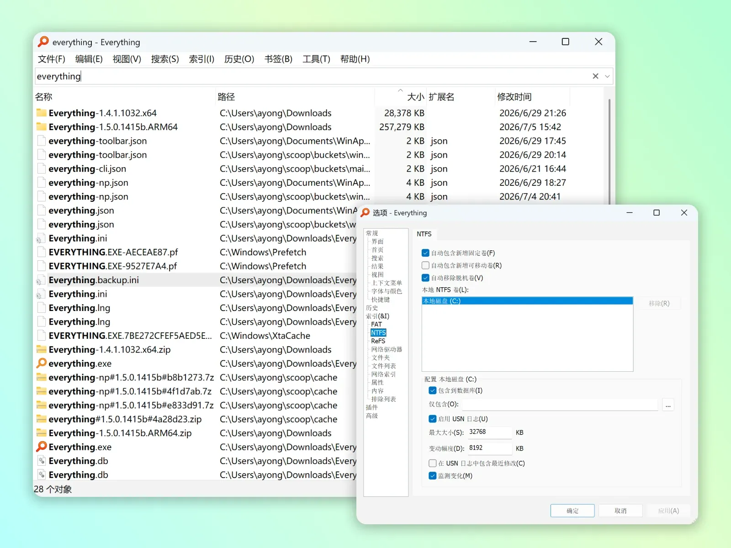Click the results list vertical scrollbar
The height and width of the screenshot is (548, 731).
[x=609, y=151]
